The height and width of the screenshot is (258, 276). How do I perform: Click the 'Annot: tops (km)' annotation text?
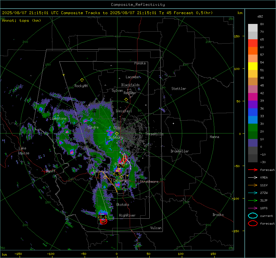(21, 21)
